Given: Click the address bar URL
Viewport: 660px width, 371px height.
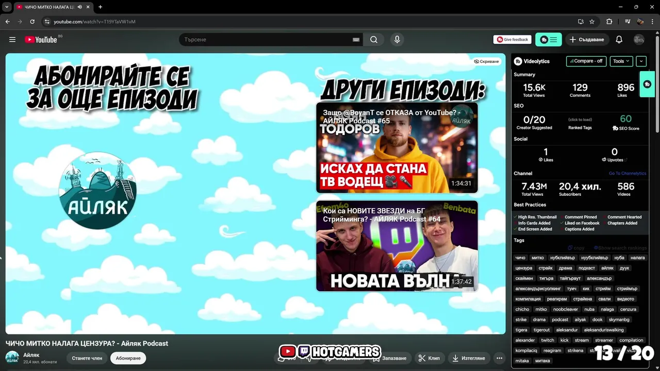Looking at the screenshot, I should click(94, 22).
